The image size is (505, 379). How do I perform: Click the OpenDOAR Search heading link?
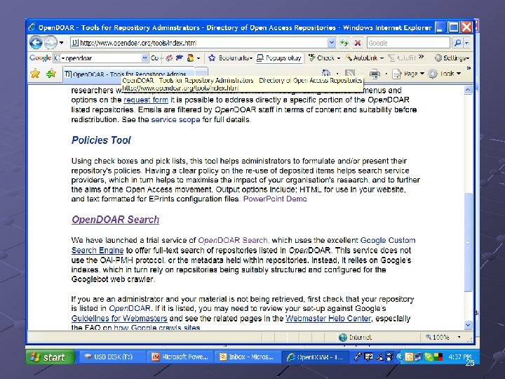(x=115, y=220)
